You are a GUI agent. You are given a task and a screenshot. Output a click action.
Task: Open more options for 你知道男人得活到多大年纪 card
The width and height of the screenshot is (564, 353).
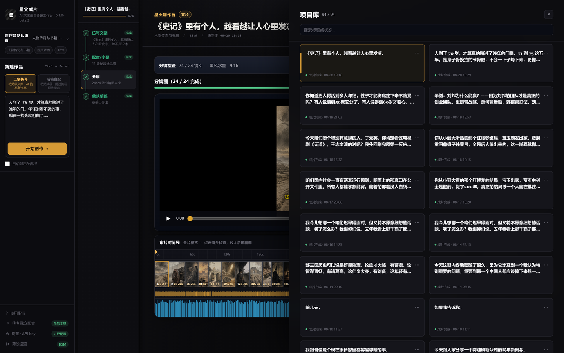[x=417, y=95]
